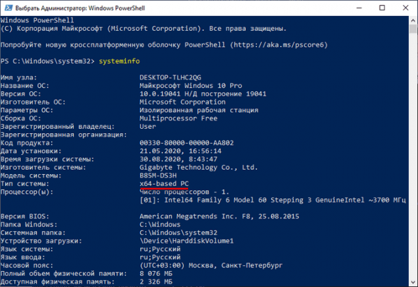Click install date '21.05.2020, 16:56:14'

tap(180, 151)
